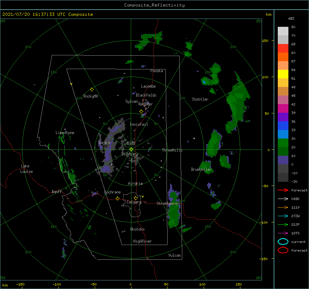Screen dimensions: 309x289
Task: Click the RockyMH label
Action: [x=91, y=96]
